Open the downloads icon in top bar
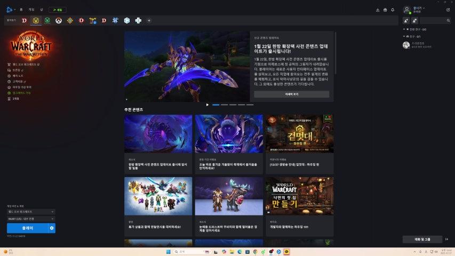This screenshot has height=256, width=455. click(378, 10)
